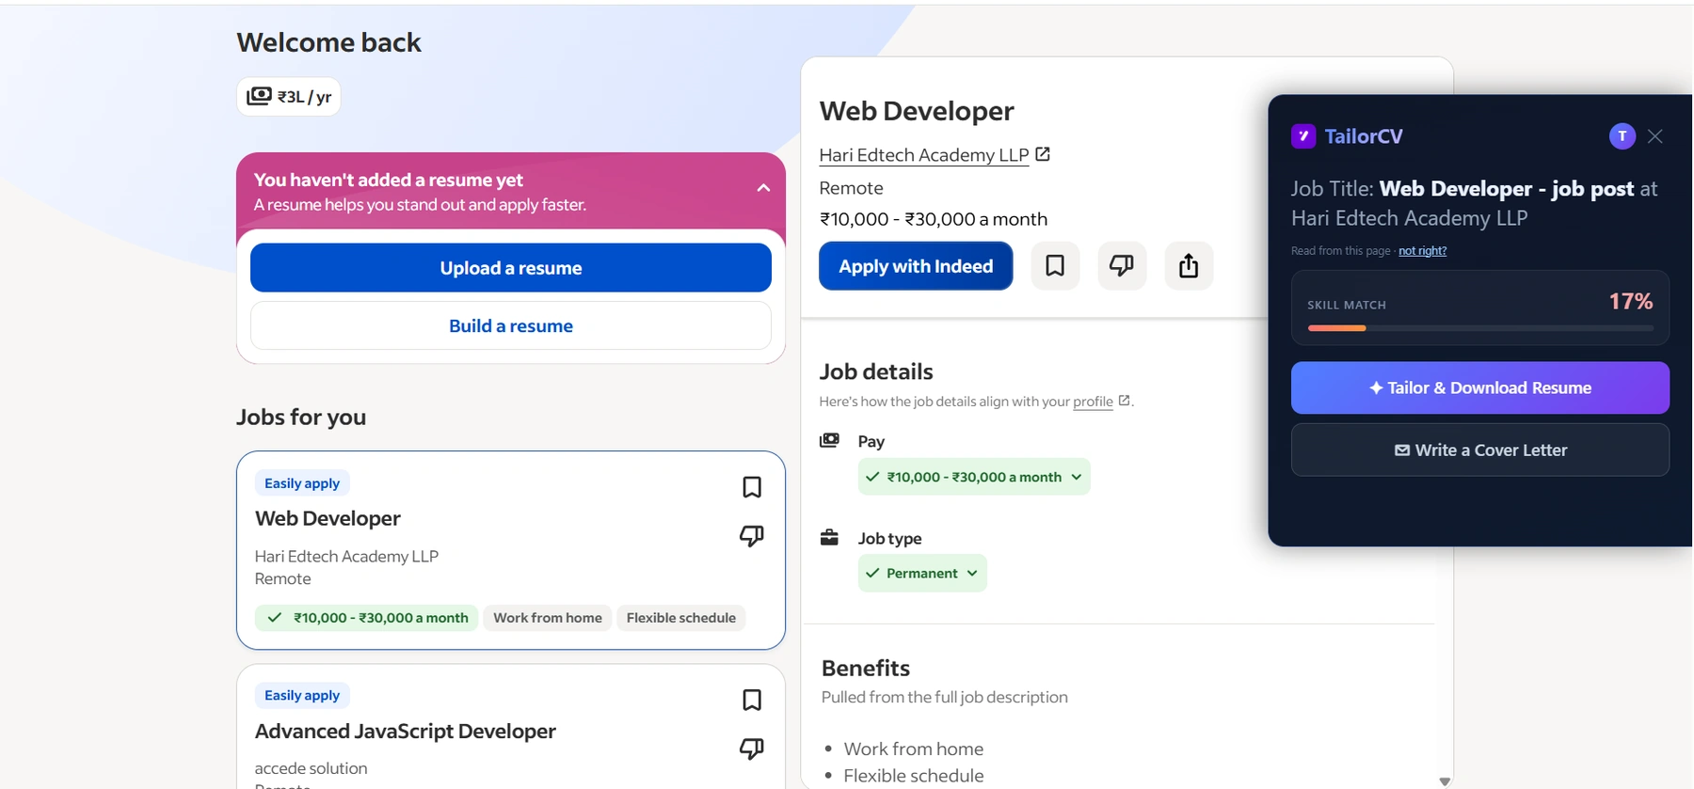Viewport: 1694px width, 789px height.
Task: Click the ₹3L / yr salary chip
Action: coord(289,97)
